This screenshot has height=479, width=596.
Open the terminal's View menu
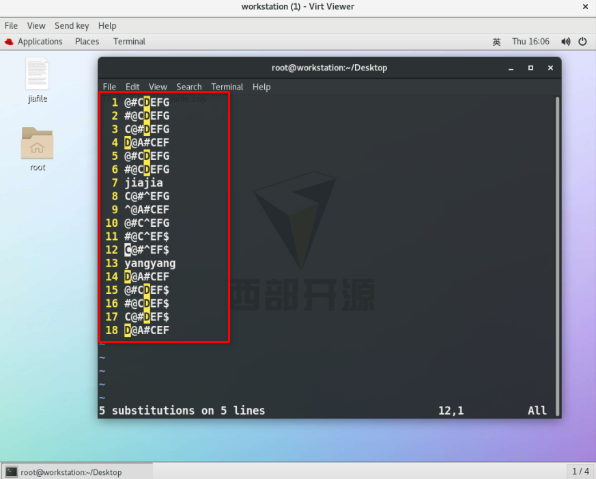[158, 87]
